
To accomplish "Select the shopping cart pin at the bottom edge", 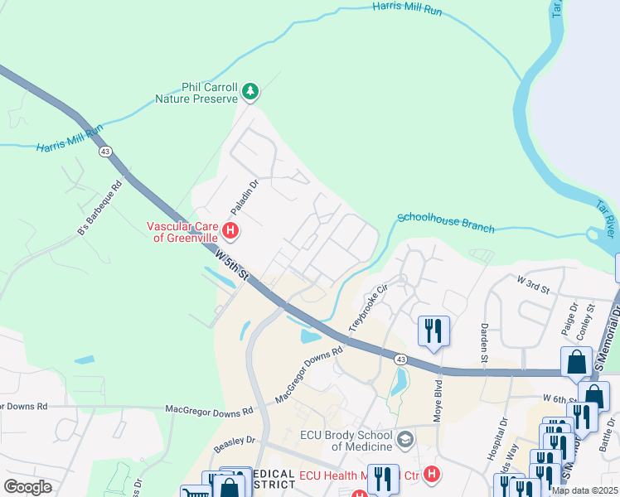I will click(x=196, y=492).
